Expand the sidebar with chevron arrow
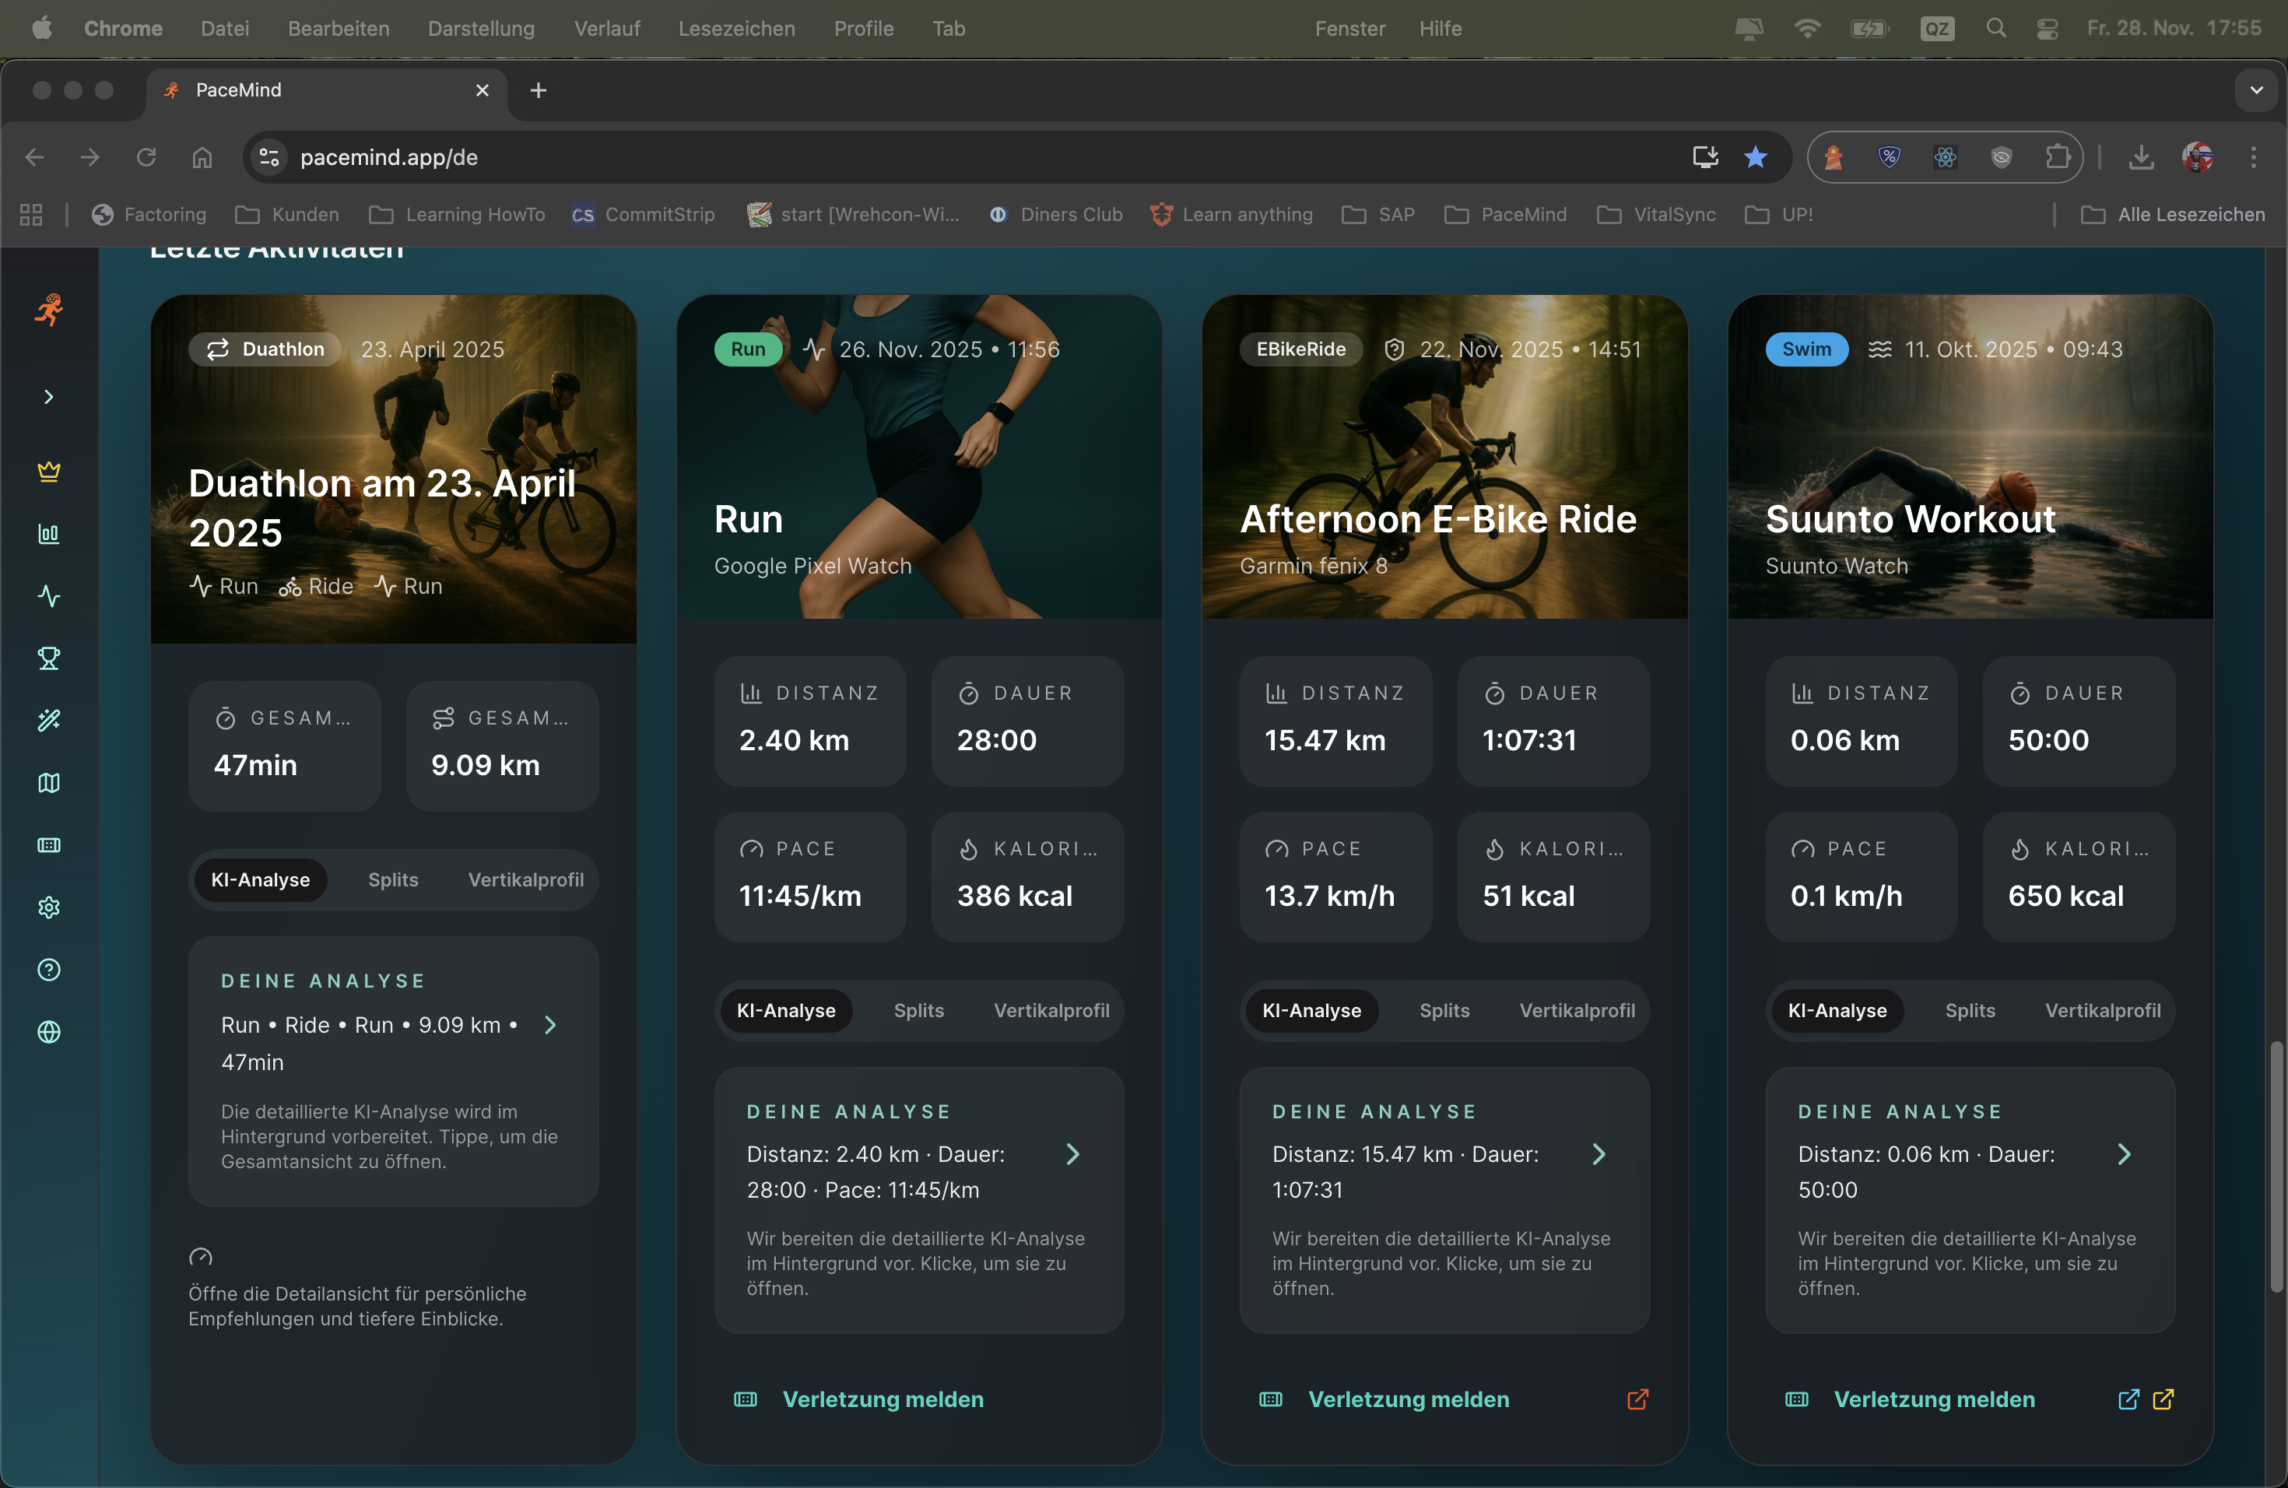Image resolution: width=2288 pixels, height=1488 pixels. pyautogui.click(x=49, y=397)
